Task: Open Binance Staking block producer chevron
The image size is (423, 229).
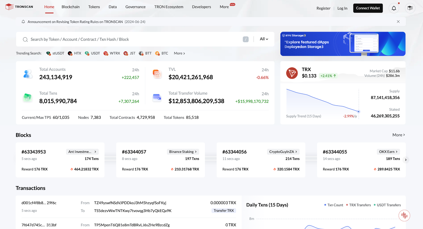Action: coord(196,152)
